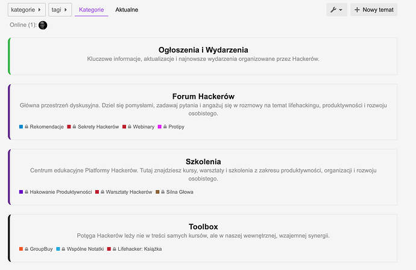Open the Forum Hackerów category
This screenshot has width=416, height=270.
(x=203, y=96)
